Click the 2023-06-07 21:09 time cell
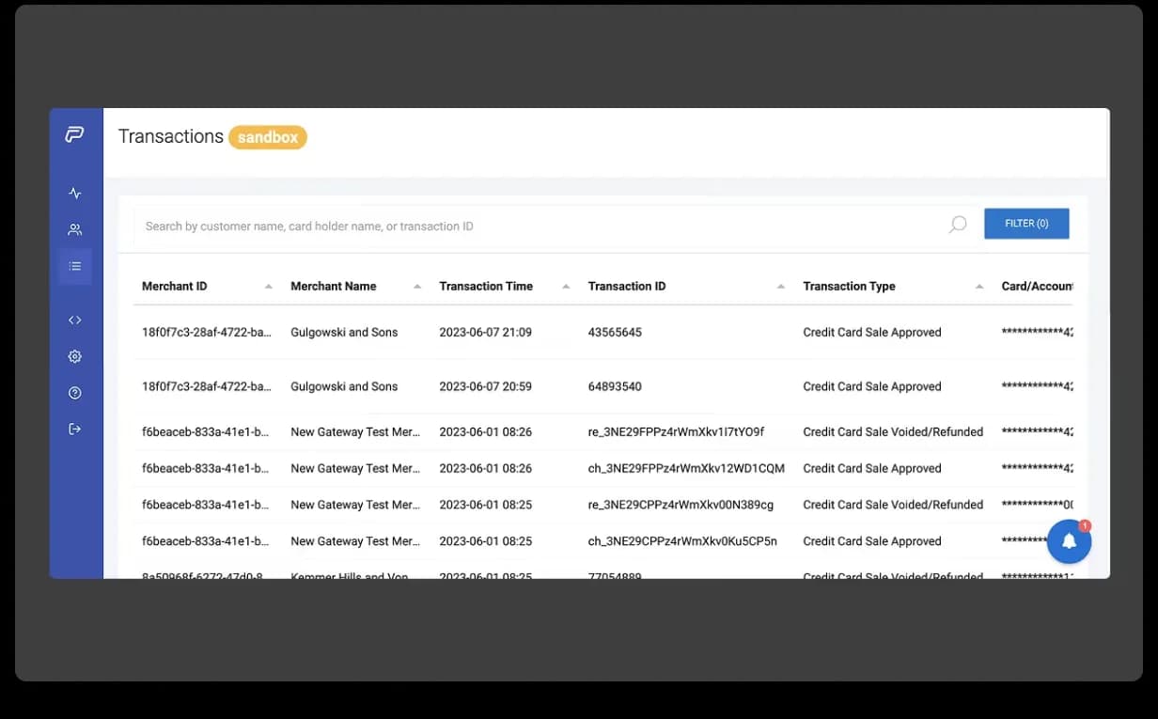This screenshot has height=719, width=1158. click(x=485, y=333)
